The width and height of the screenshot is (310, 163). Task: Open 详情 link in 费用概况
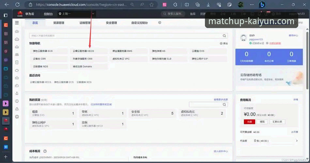296,99
